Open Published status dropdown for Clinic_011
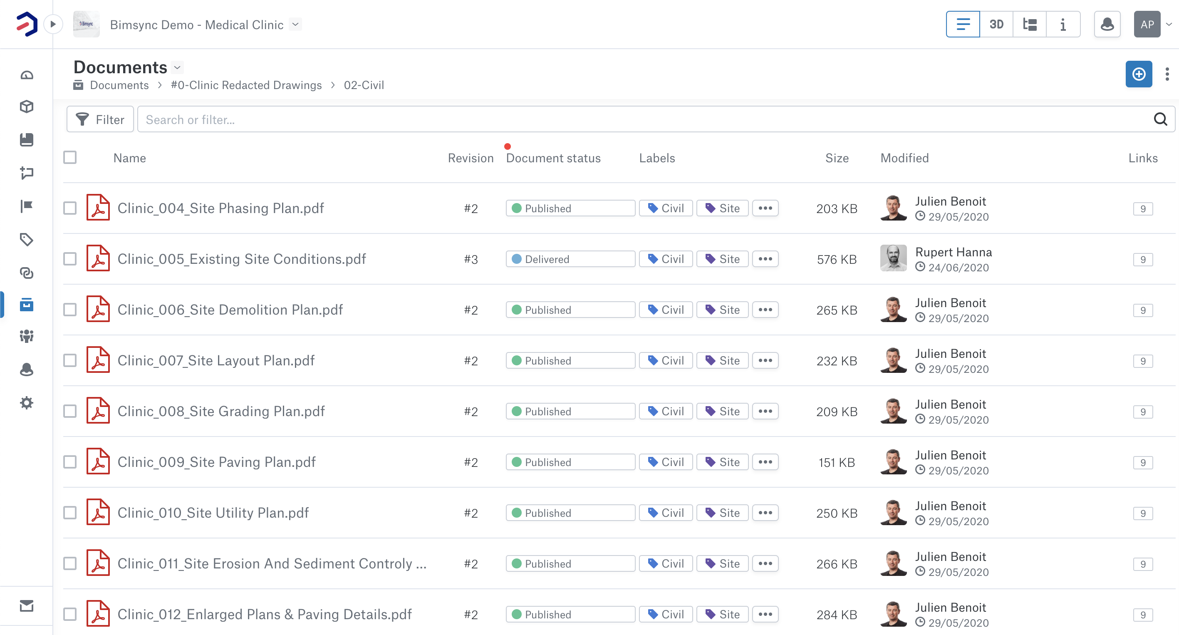Image resolution: width=1179 pixels, height=635 pixels. point(570,563)
